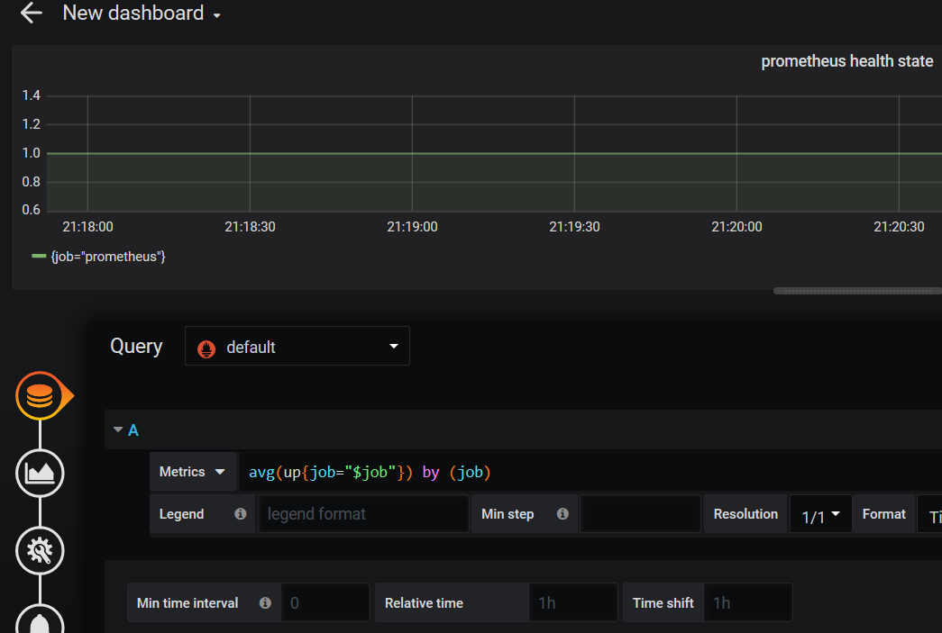This screenshot has height=633, width=942.
Task: Click the Min step info icon
Action: pyautogui.click(x=562, y=513)
